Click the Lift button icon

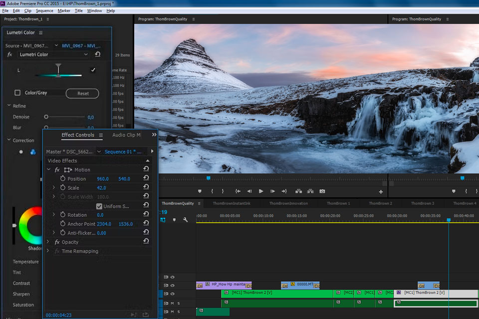298,191
